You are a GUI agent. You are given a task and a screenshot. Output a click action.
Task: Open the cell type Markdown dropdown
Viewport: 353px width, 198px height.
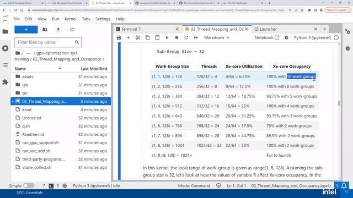click(x=217, y=38)
